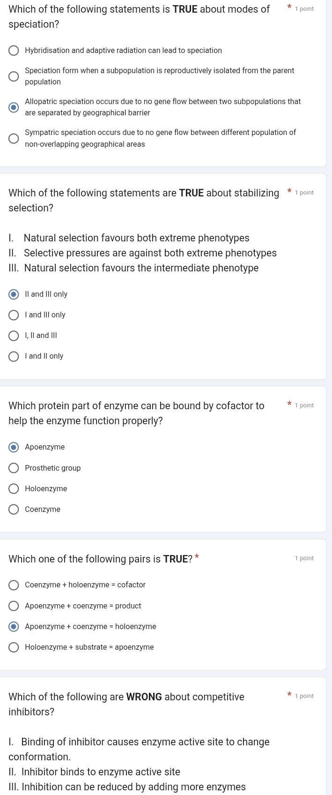Image resolution: width=332 pixels, height=795 pixels.
Task: Select 'Apoenzyme + coenzyme = holoenzyme'
Action: coord(14,626)
